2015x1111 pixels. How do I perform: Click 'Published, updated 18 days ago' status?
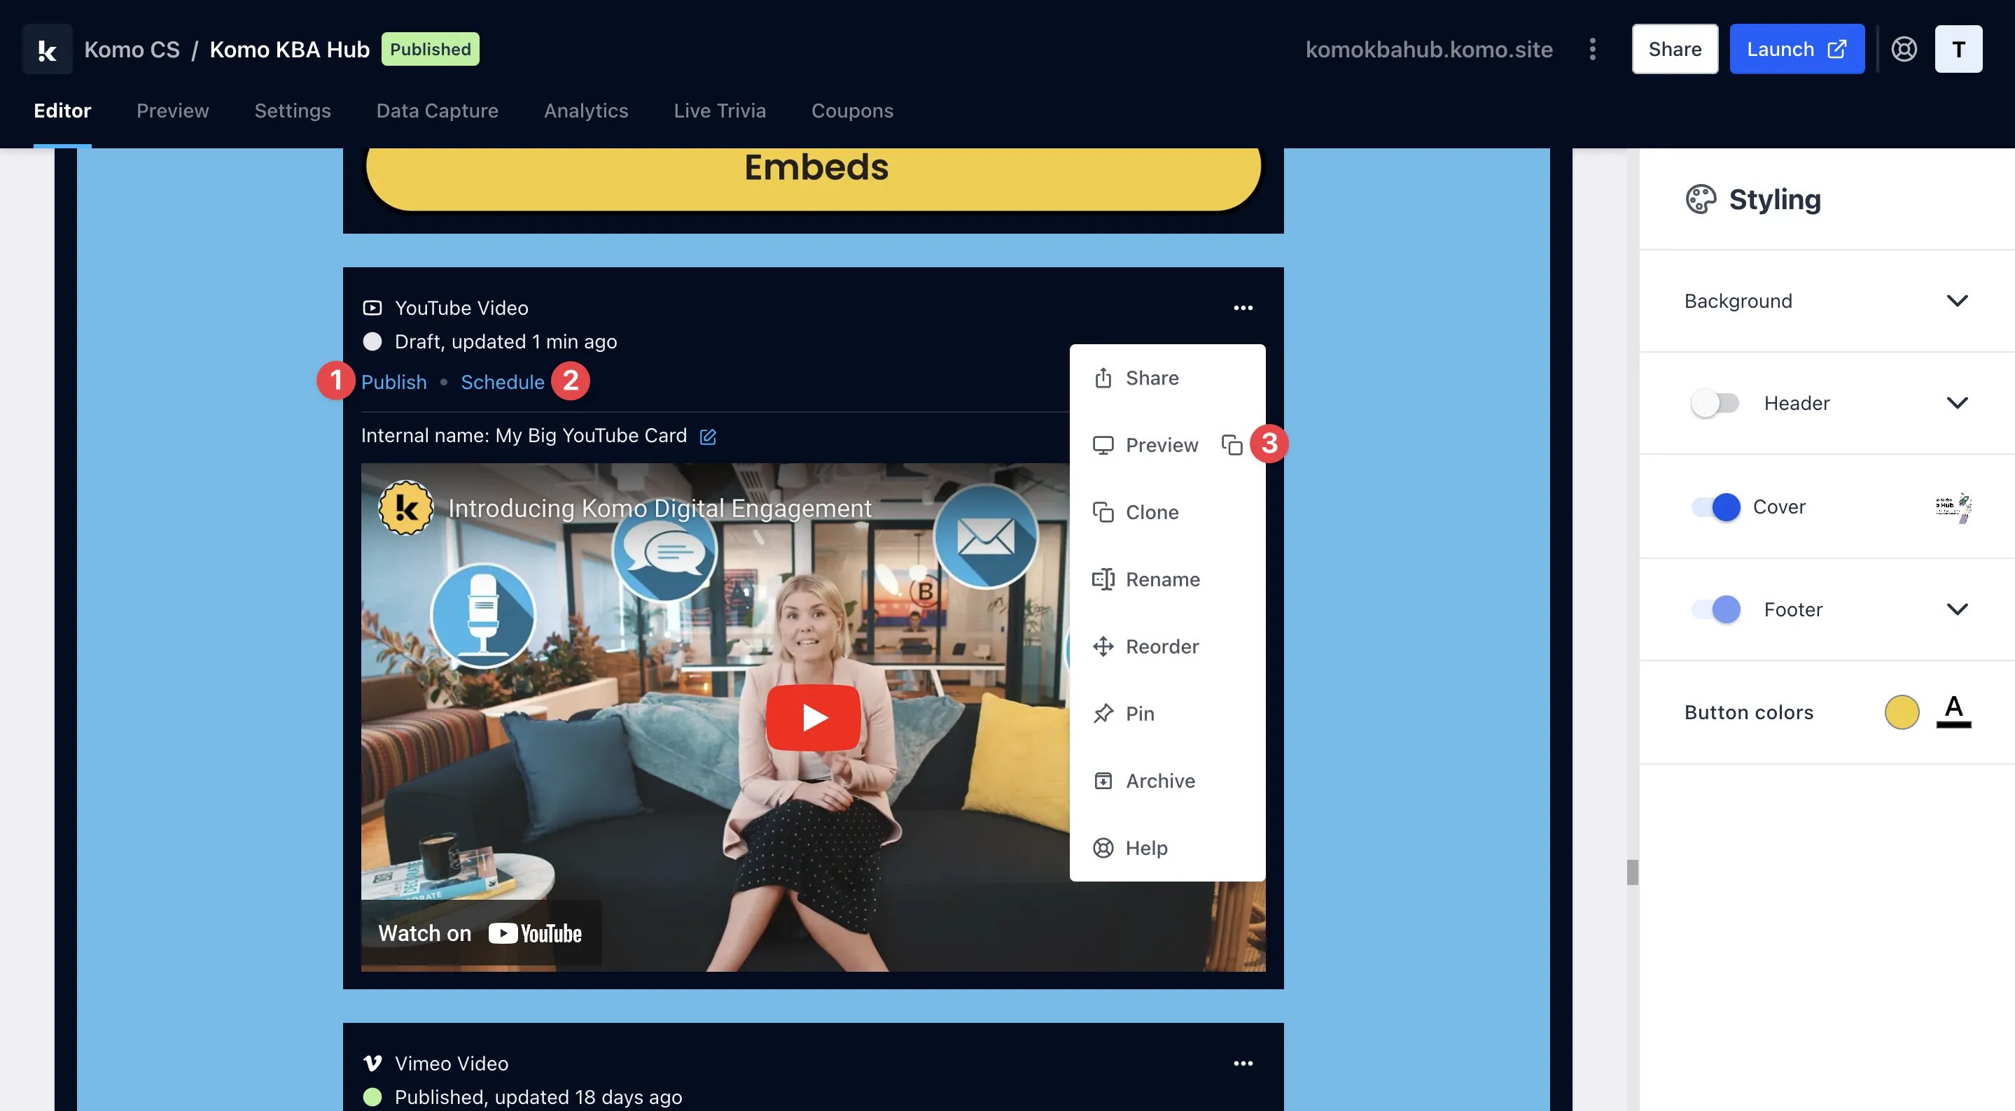tap(538, 1097)
